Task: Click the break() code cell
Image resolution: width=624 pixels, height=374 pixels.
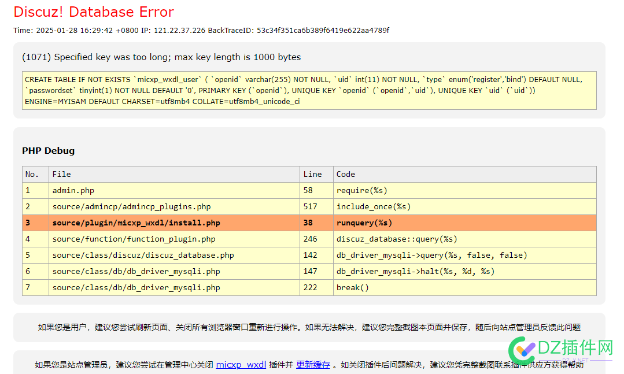Action: pos(465,287)
